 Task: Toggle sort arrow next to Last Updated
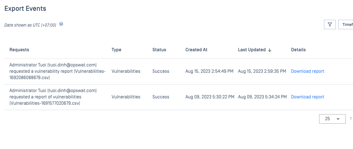[x=269, y=50]
